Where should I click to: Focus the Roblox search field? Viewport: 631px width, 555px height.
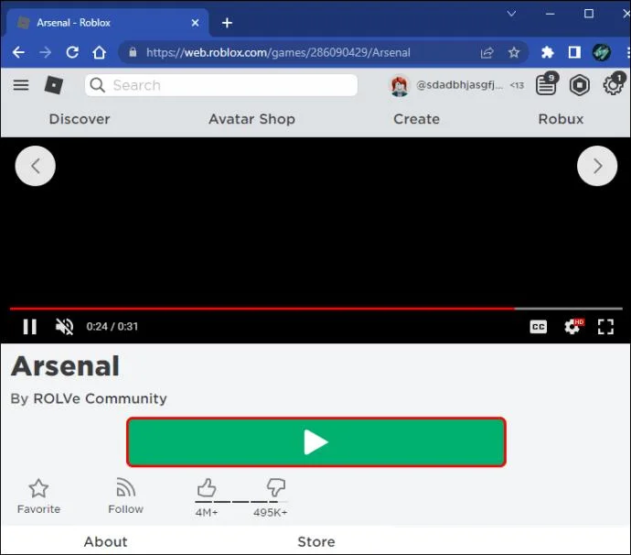(x=221, y=85)
